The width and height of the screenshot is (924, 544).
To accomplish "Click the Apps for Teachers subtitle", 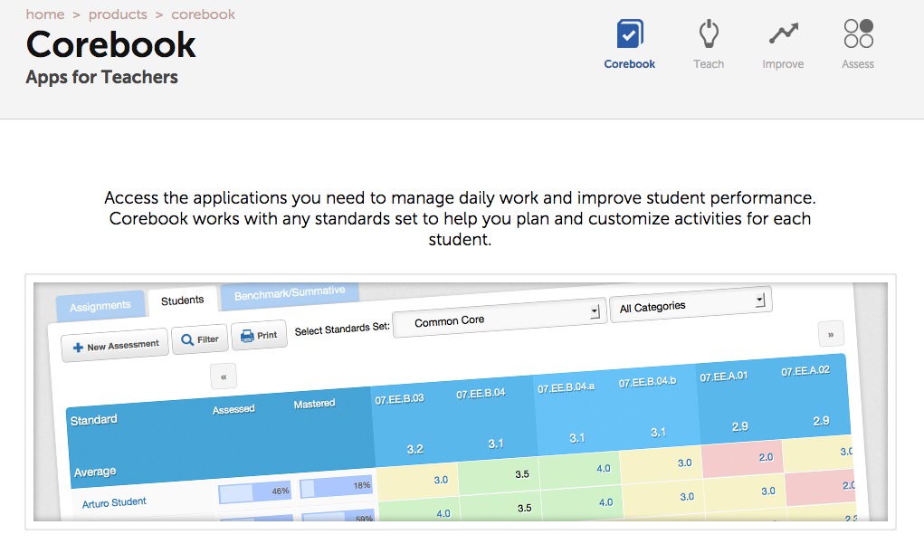I will click(102, 77).
